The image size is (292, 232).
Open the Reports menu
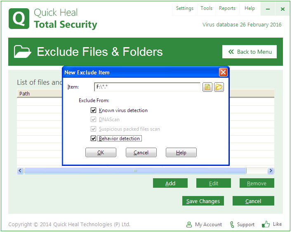(227, 8)
